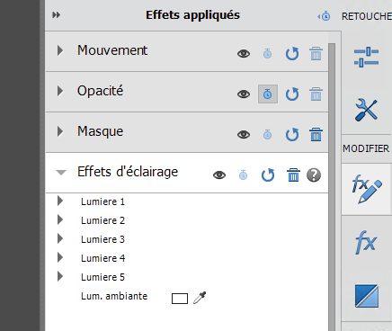Collapse the Effets d'éclairage section
Screen dimensions: 392x331
click(61, 173)
